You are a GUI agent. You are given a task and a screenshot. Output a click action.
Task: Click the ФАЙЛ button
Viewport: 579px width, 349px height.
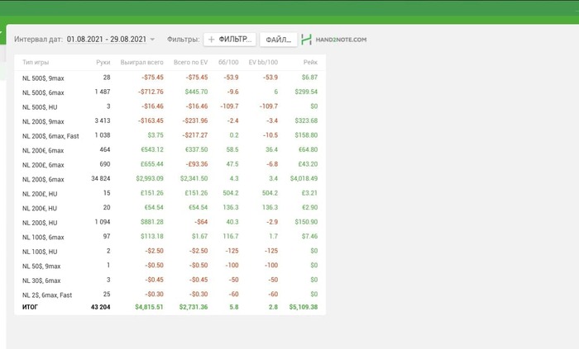click(279, 40)
